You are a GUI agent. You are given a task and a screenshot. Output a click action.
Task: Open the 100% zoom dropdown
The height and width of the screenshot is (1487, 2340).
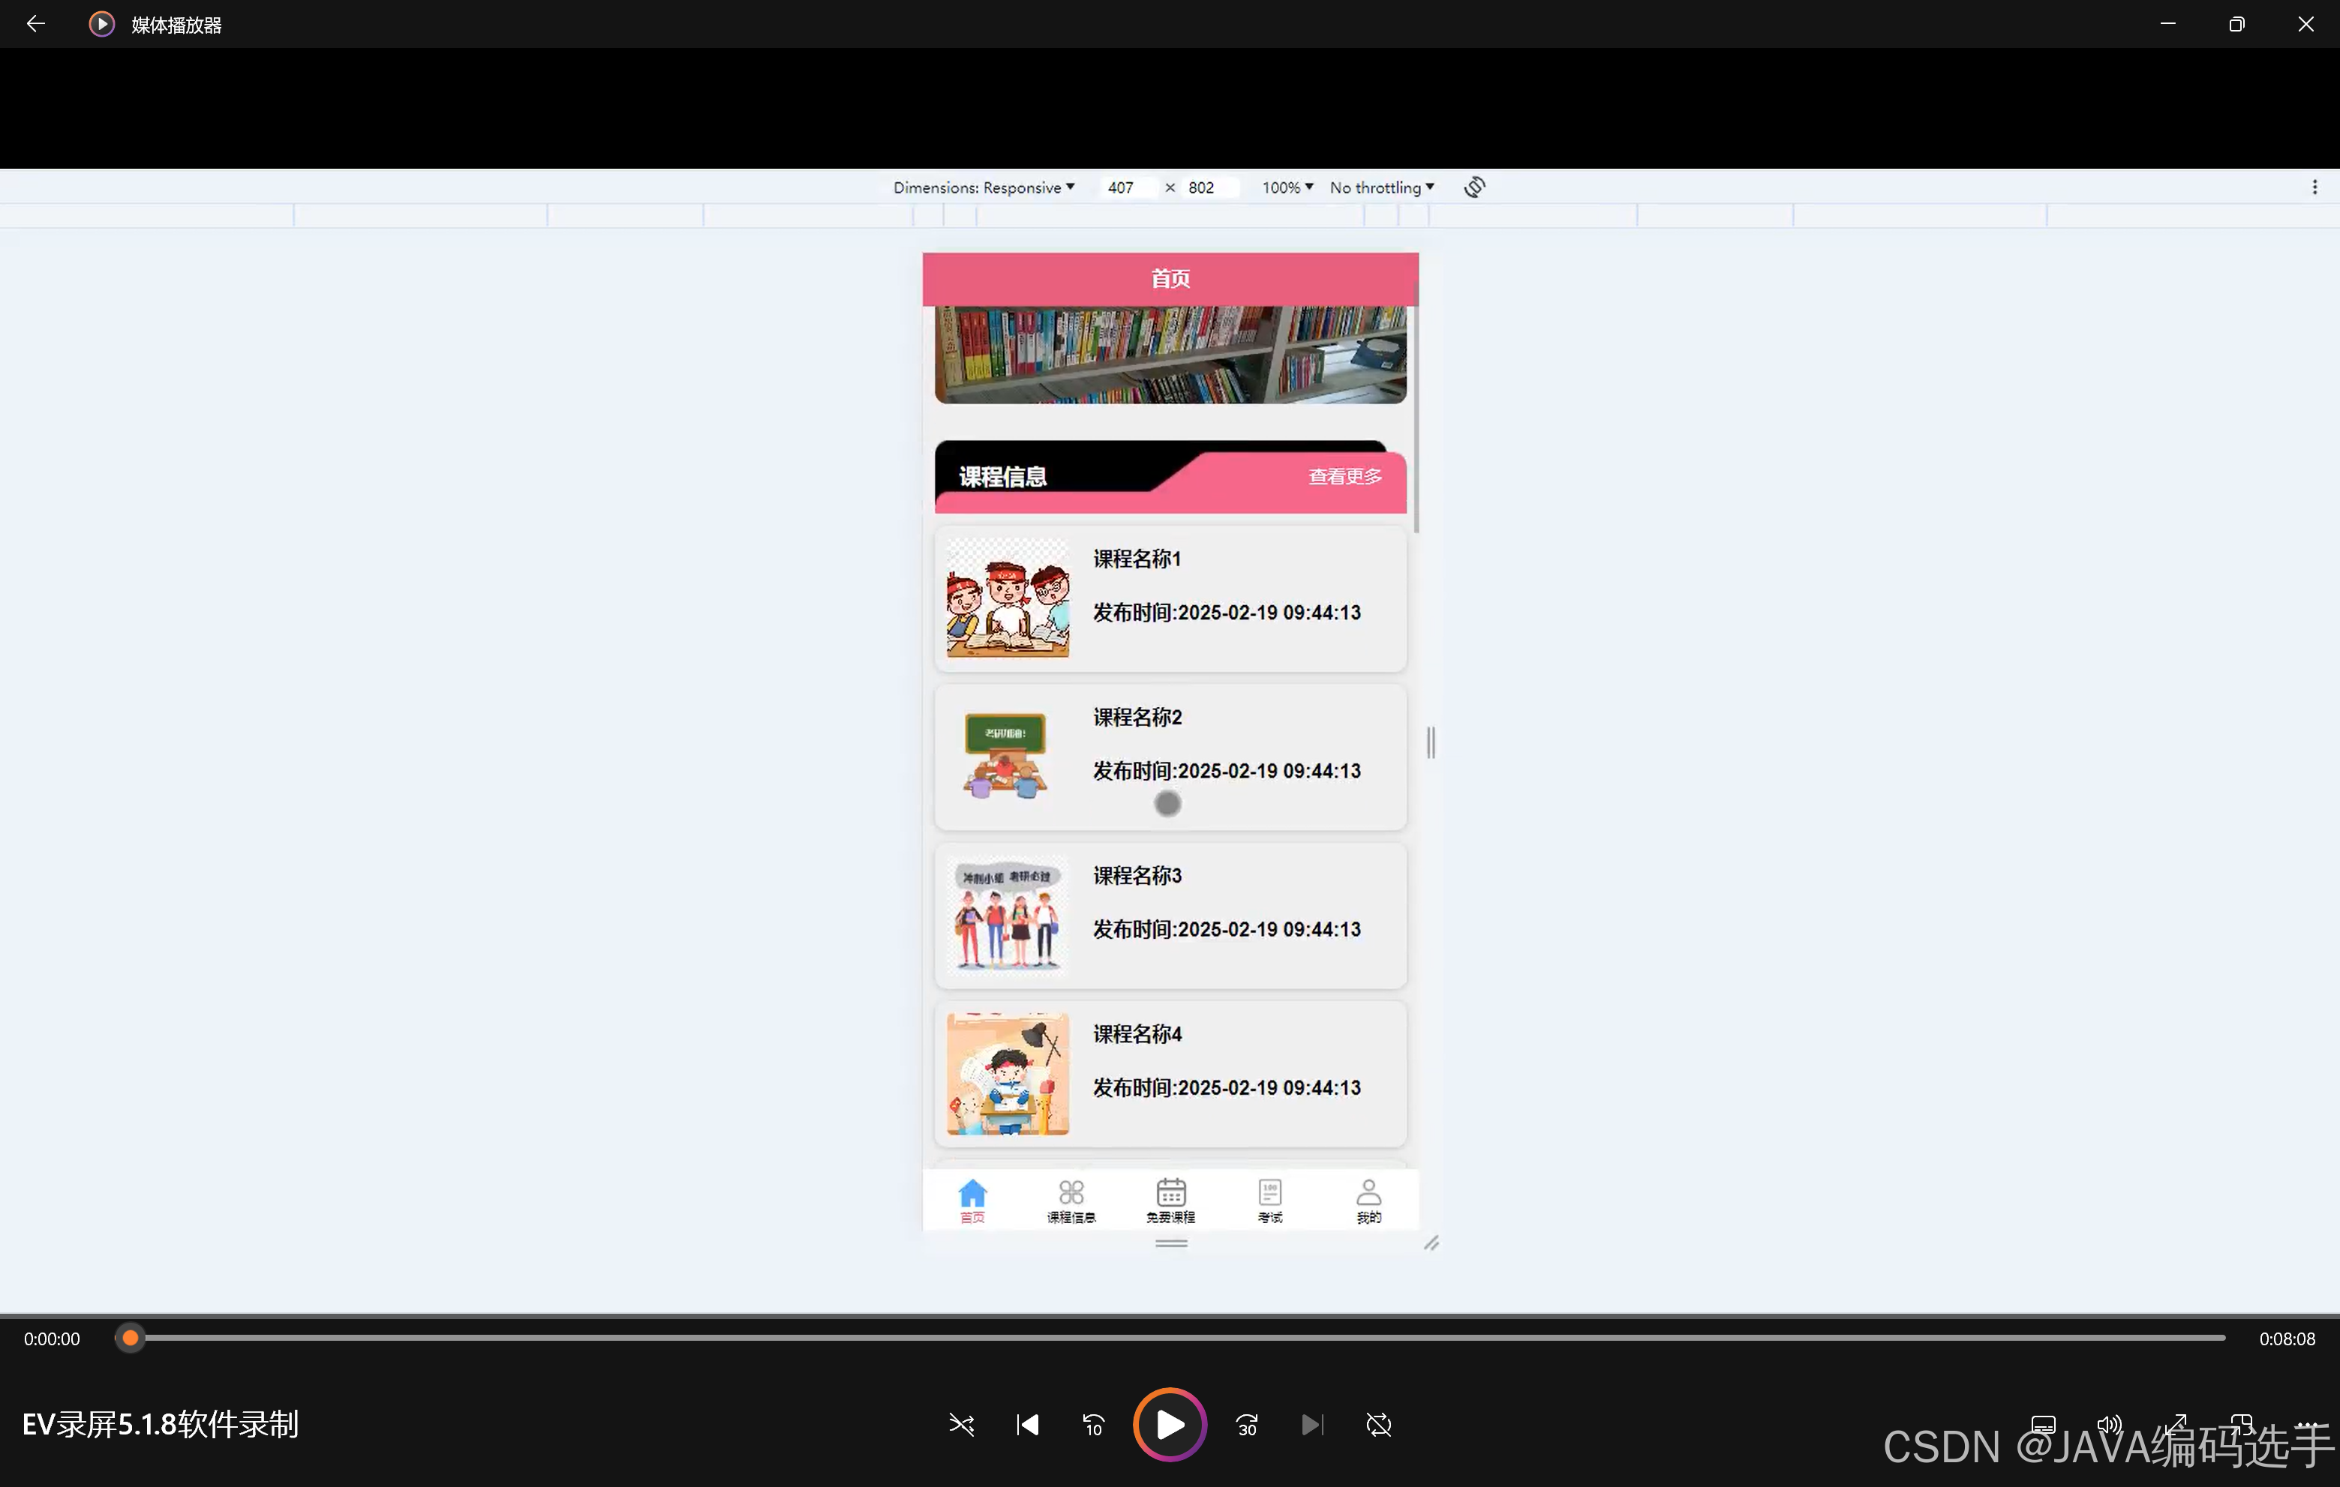(1287, 187)
